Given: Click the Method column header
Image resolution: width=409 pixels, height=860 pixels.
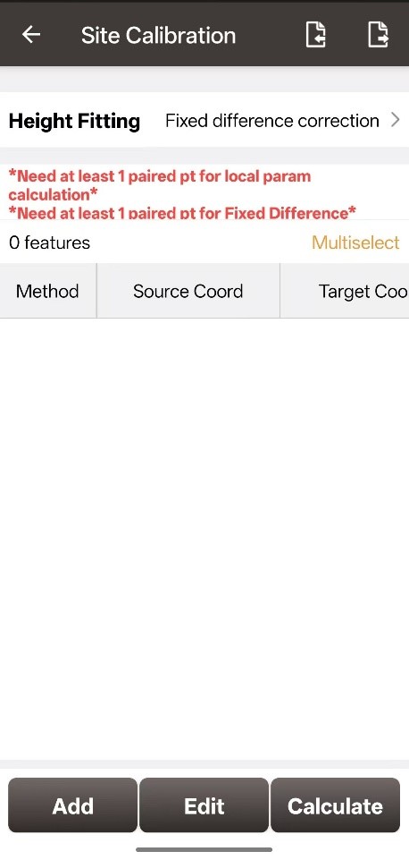Looking at the screenshot, I should pos(47,291).
